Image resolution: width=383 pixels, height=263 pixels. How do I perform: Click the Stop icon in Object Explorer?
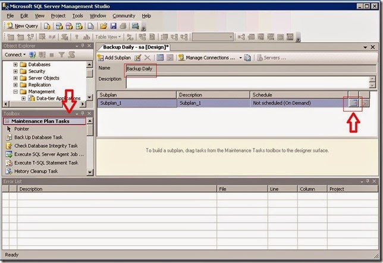pos(52,55)
